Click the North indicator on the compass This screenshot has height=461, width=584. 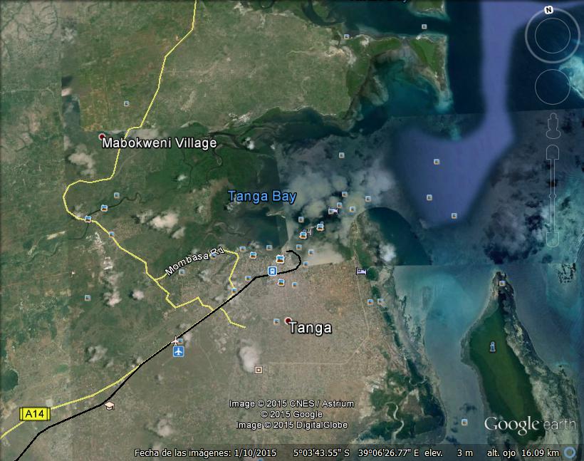click(548, 10)
